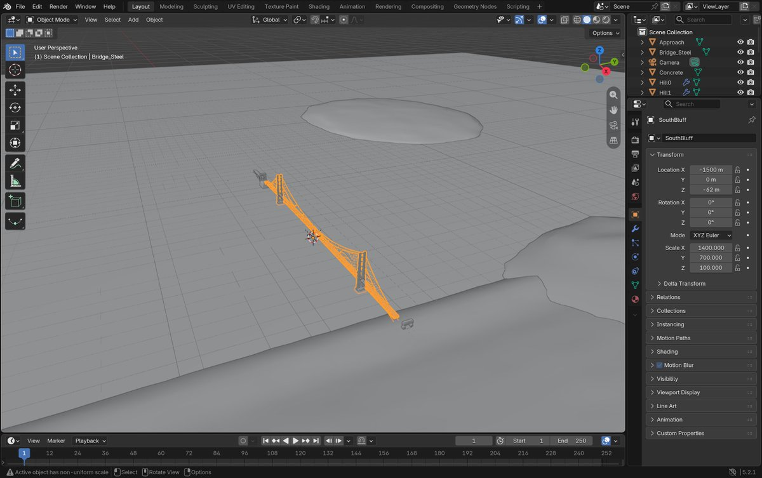The height and width of the screenshot is (478, 762).
Task: Activate the Transform tool
Action: [x=15, y=143]
